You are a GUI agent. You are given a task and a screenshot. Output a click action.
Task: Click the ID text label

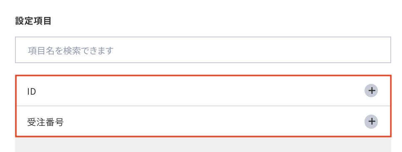[31, 91]
